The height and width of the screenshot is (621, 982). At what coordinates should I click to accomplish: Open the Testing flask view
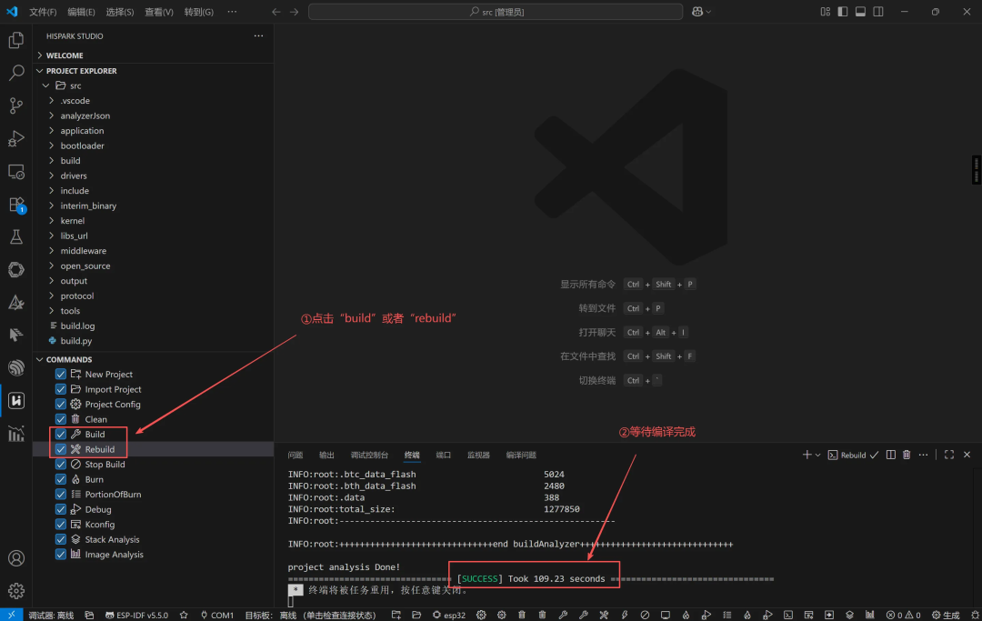pyautogui.click(x=16, y=236)
